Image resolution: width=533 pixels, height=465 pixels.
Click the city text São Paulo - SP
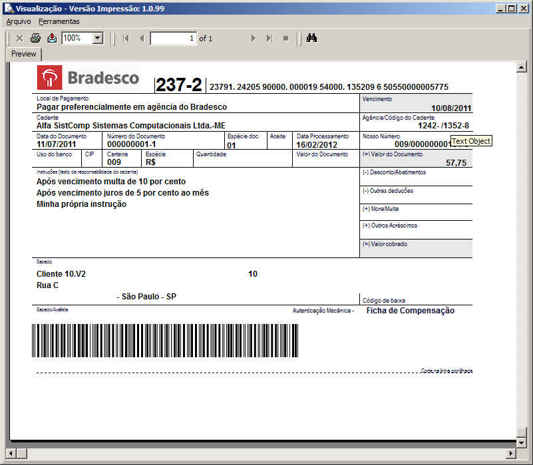click(x=149, y=297)
